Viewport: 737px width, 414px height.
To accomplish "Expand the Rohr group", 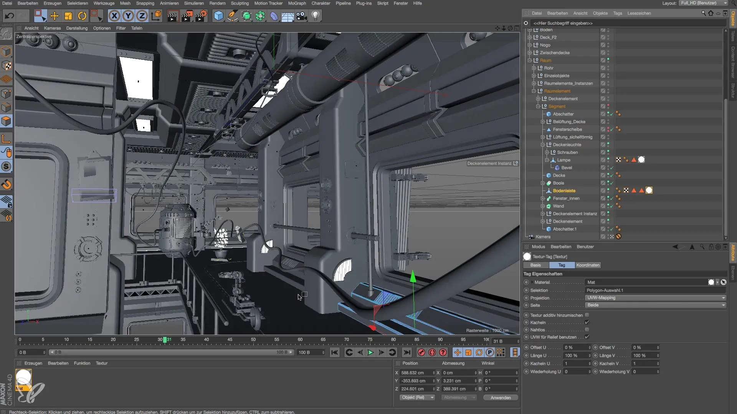I will [534, 68].
